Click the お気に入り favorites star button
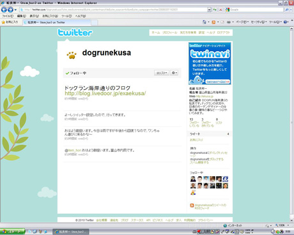The width and height of the screenshot is (294, 235). tap(10, 22)
